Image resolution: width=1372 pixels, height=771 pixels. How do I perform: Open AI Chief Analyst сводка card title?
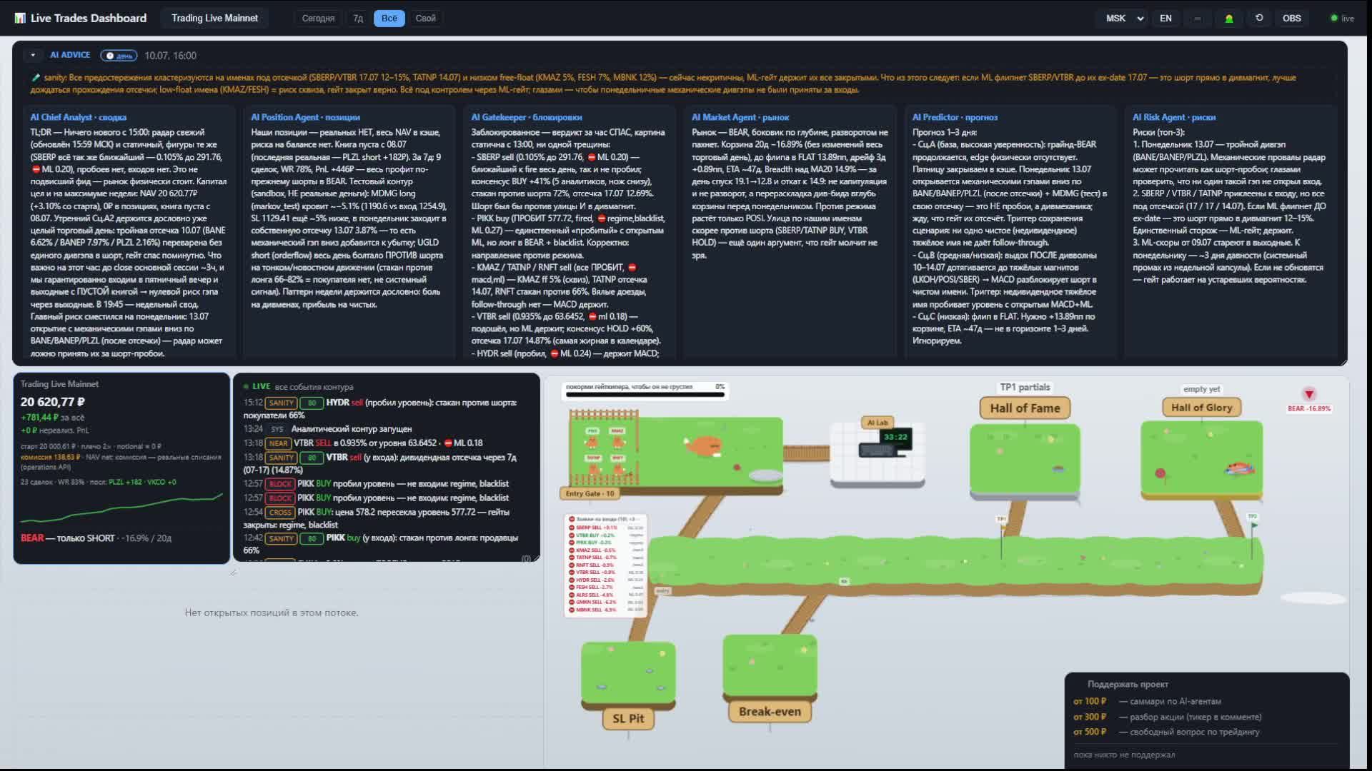pos(78,117)
